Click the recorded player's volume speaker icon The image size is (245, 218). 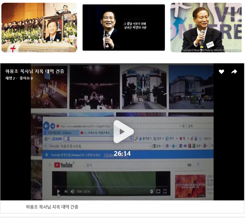click(72, 191)
